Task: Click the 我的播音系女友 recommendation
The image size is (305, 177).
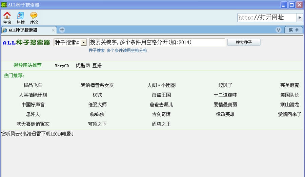Action: pyautogui.click(x=97, y=85)
